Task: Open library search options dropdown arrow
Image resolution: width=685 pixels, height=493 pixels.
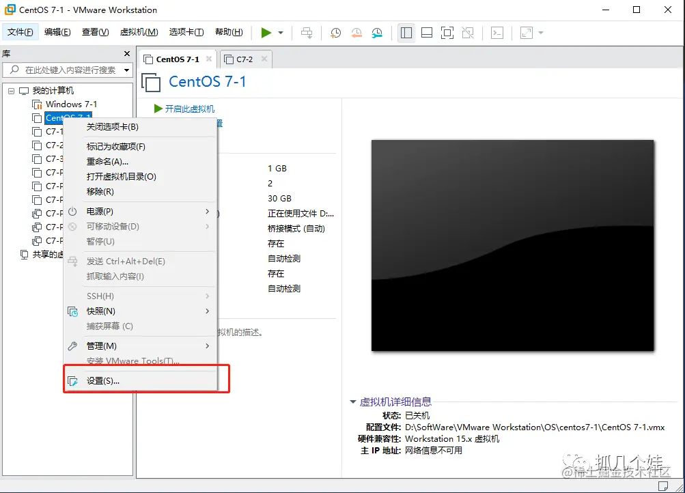Action: click(127, 70)
